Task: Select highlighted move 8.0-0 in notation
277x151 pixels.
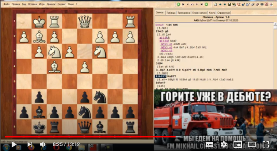Action: (x=160, y=76)
